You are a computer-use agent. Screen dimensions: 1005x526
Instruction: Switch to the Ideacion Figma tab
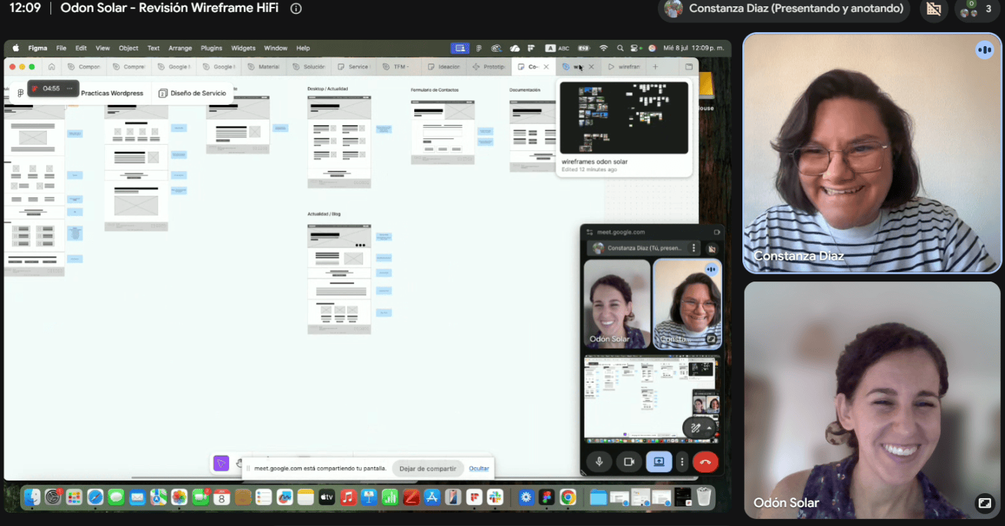tap(444, 67)
